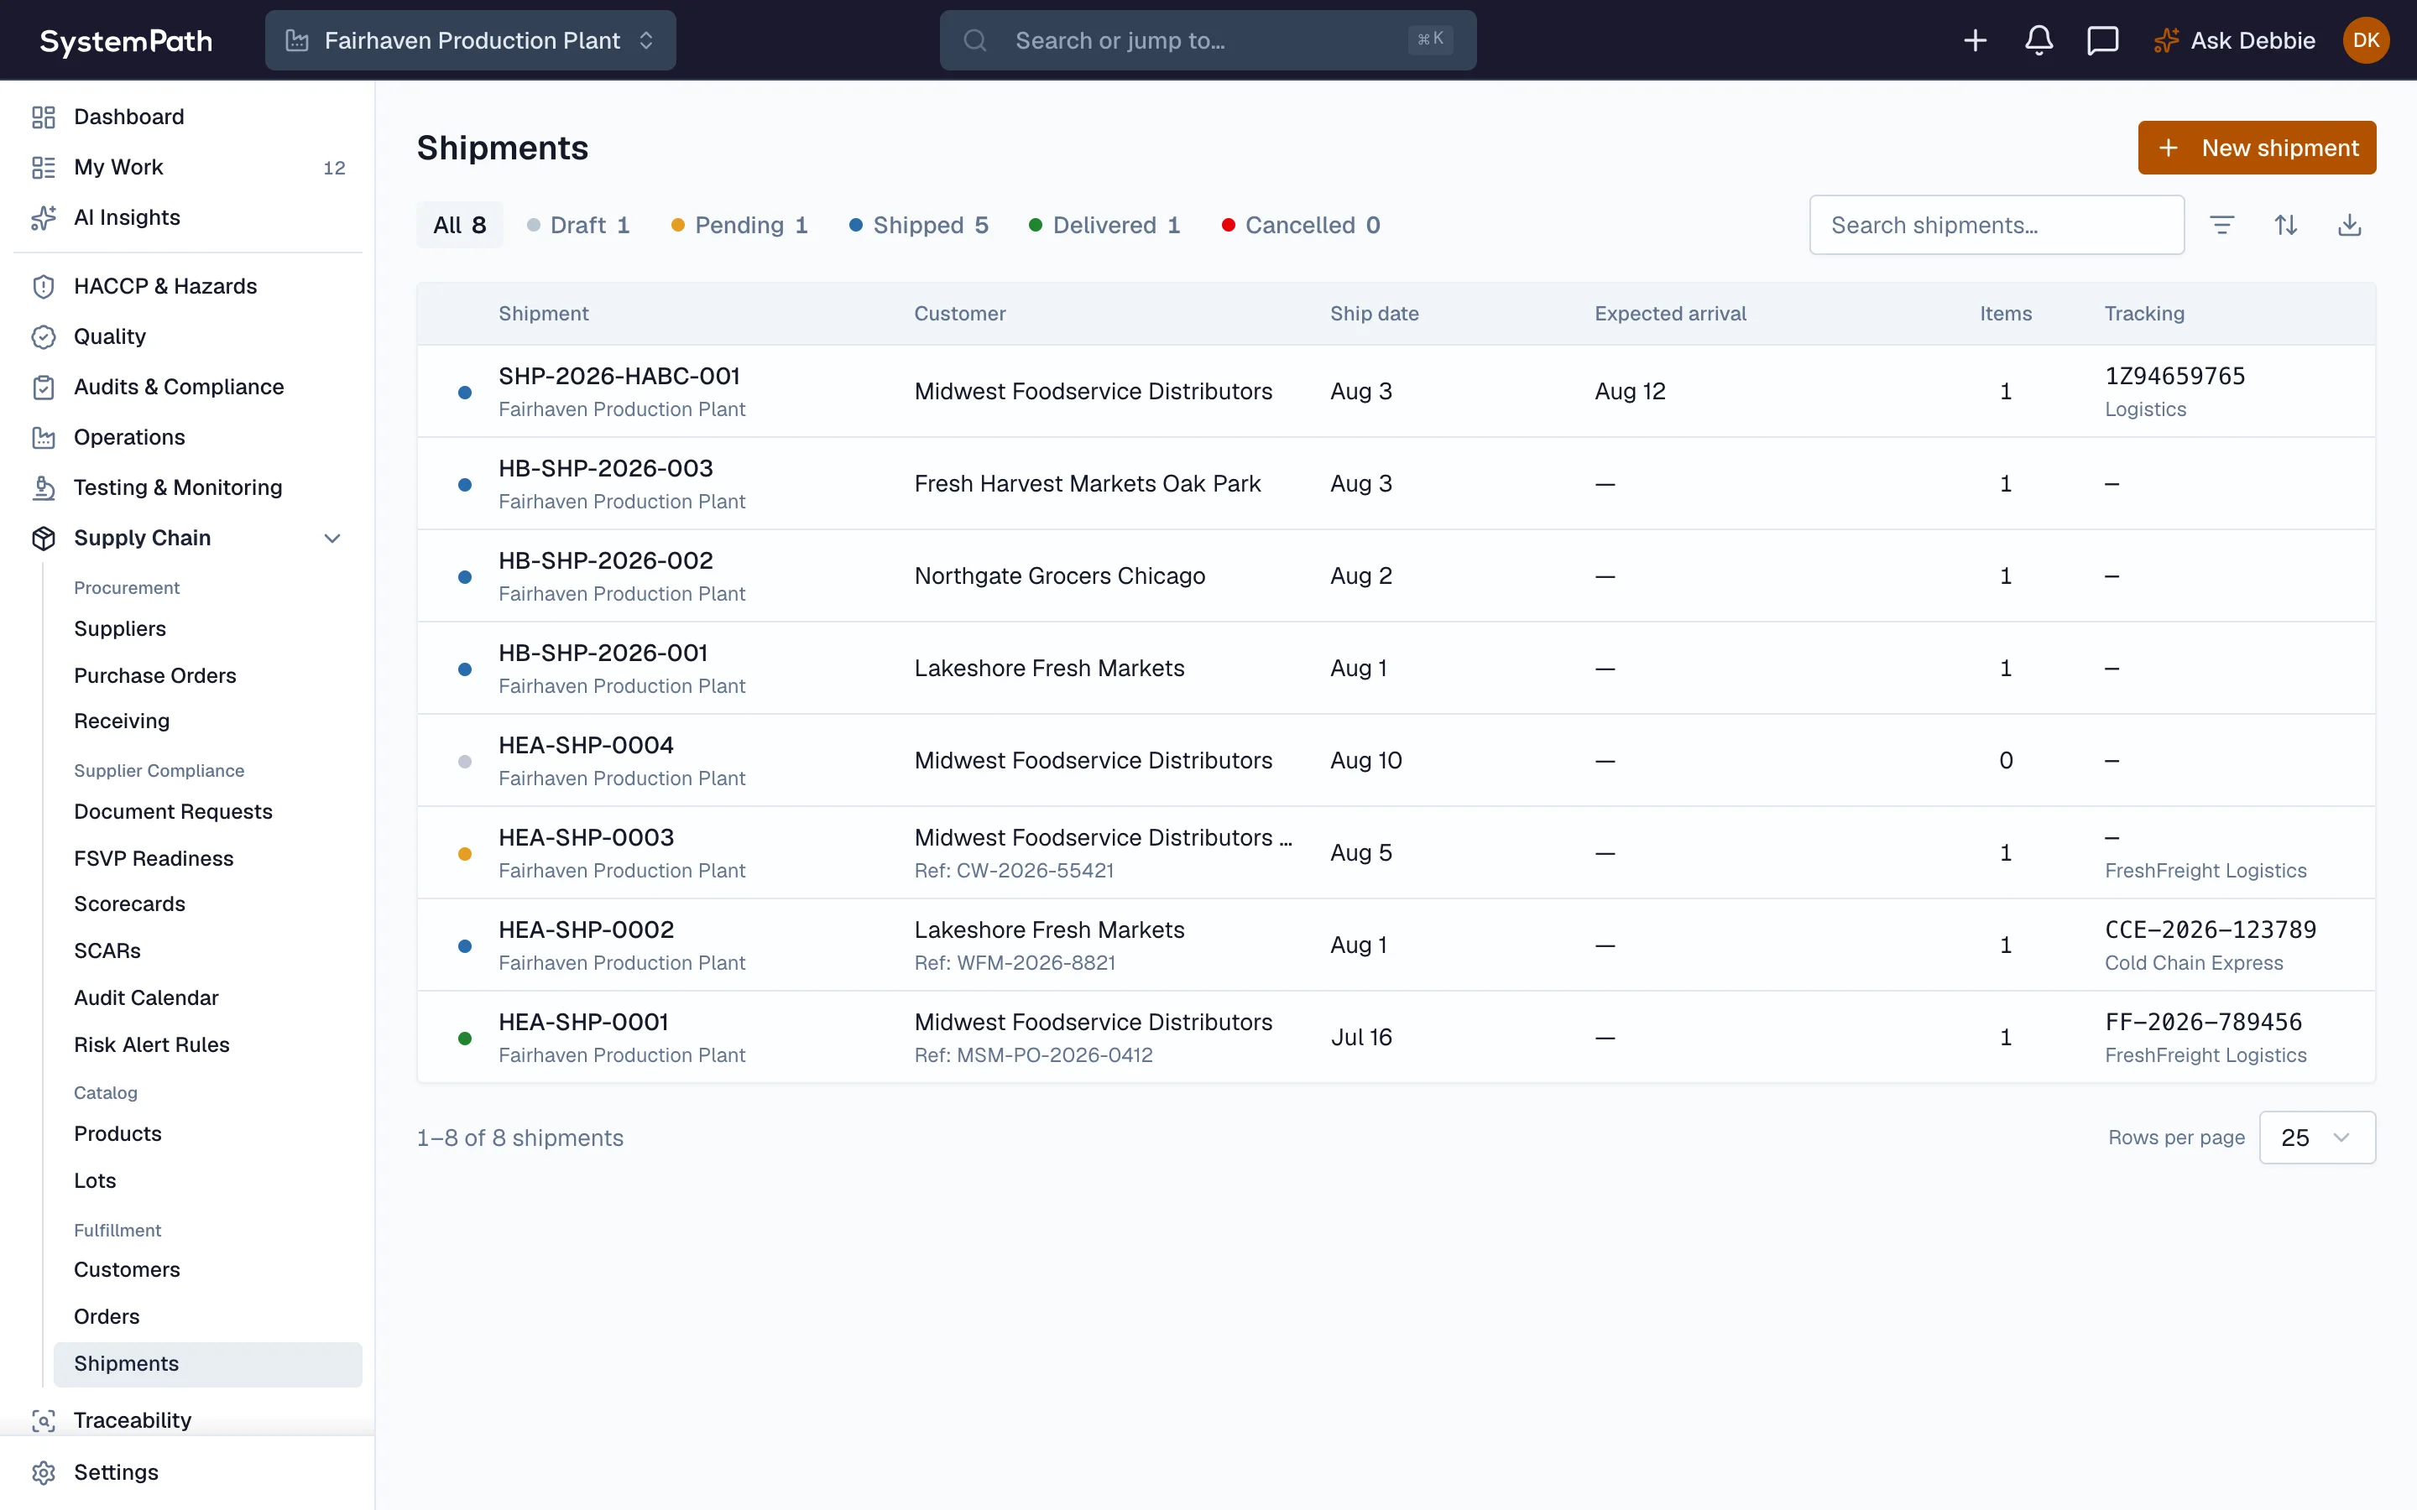This screenshot has width=2417, height=1510.
Task: Click the Ask Debbie label
Action: [2253, 40]
